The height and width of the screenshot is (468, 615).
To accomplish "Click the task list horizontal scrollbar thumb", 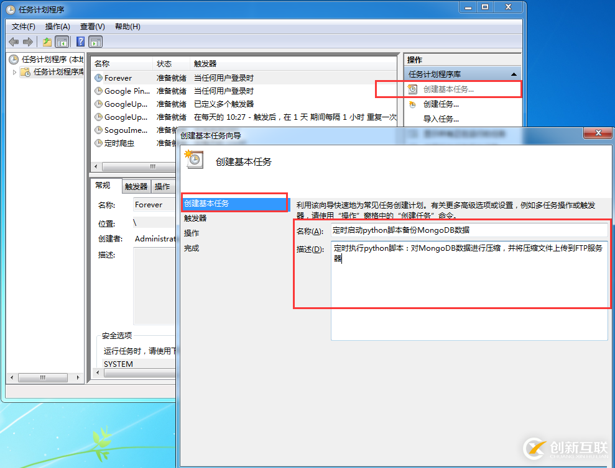I will tap(139, 166).
